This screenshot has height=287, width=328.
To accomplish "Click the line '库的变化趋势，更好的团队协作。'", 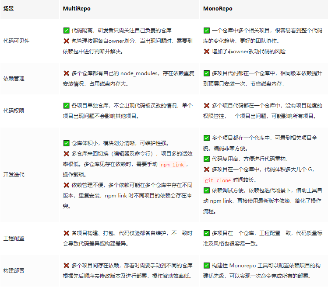I will coord(241,41).
